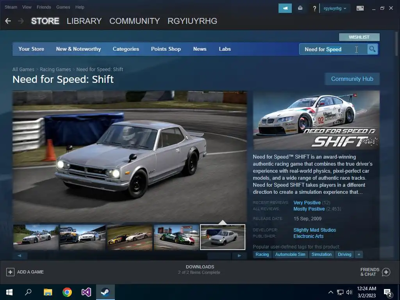The width and height of the screenshot is (400, 300).
Task: Click Need for Speed: Shift breadcrumb
Action: tap(100, 70)
